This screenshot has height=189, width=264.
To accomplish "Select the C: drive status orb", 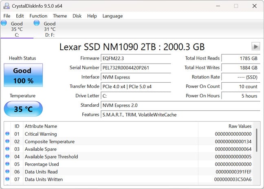I will click(4, 23).
